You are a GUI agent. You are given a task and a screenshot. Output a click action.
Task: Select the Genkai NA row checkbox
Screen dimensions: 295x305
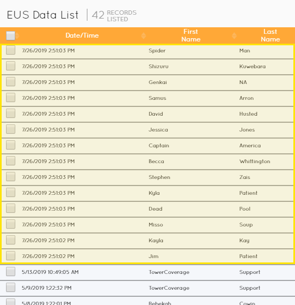tap(10, 82)
